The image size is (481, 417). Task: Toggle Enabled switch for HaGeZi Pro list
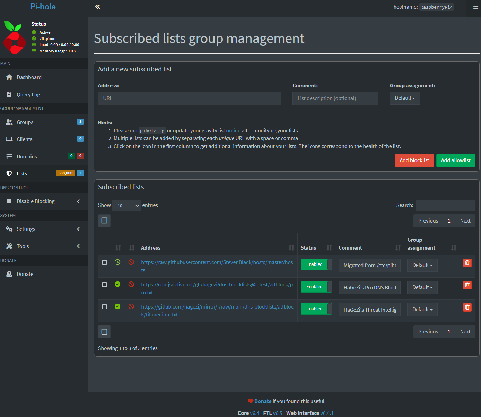316,287
